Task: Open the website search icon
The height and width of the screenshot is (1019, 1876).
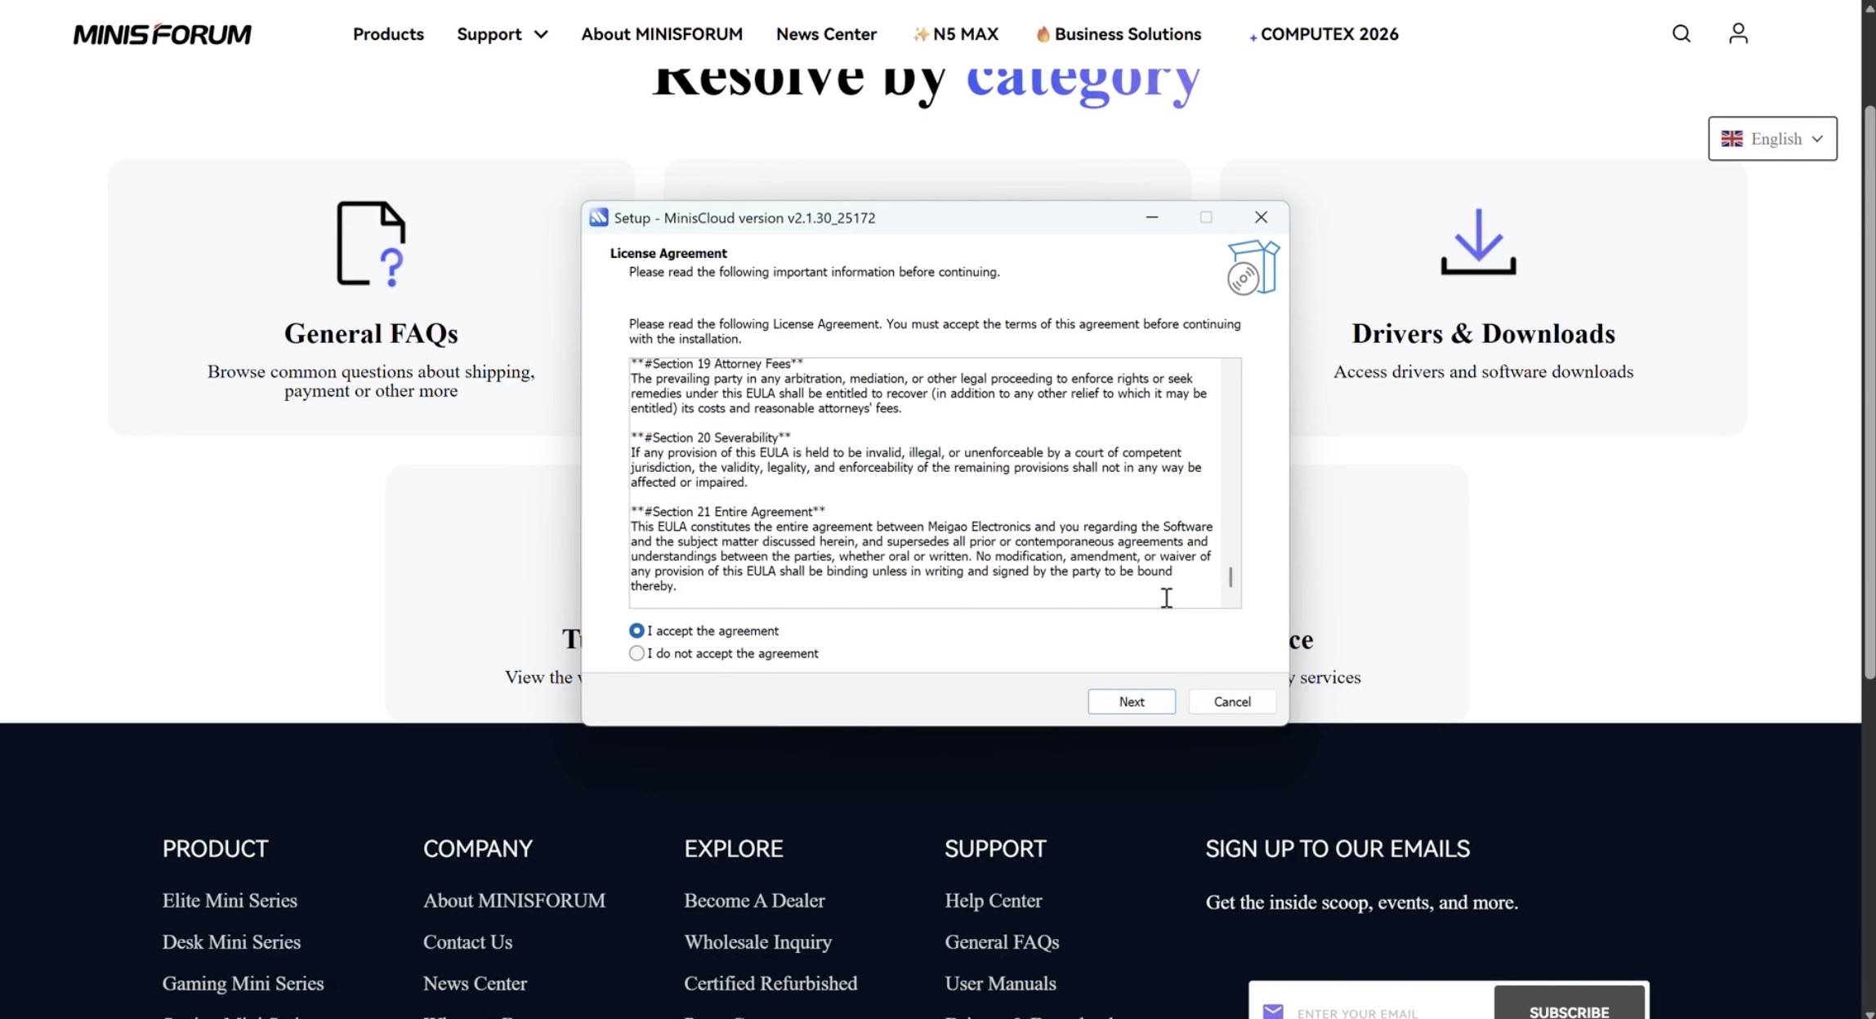Action: 1681,33
